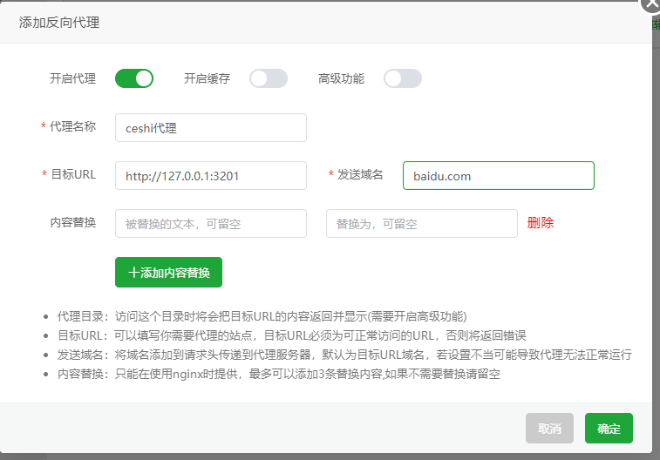Click the 取消 button
The height and width of the screenshot is (460, 660).
click(550, 429)
